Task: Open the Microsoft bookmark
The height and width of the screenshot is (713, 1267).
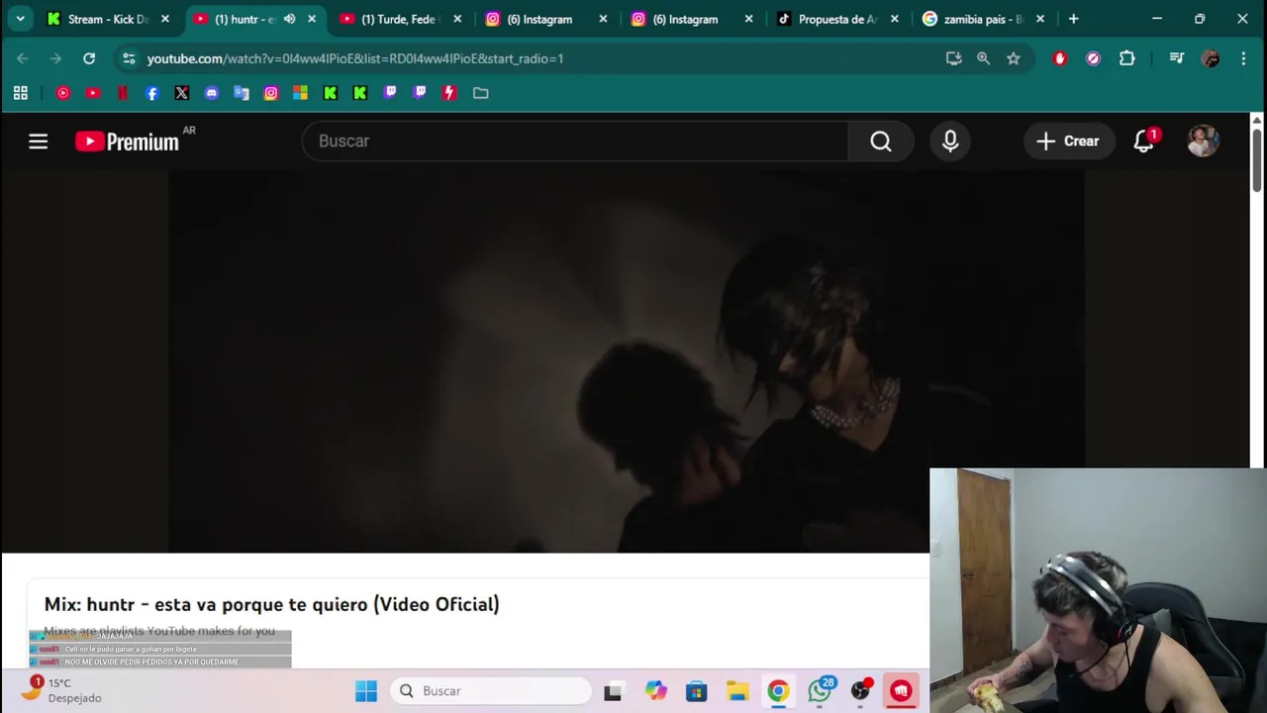Action: click(x=301, y=93)
